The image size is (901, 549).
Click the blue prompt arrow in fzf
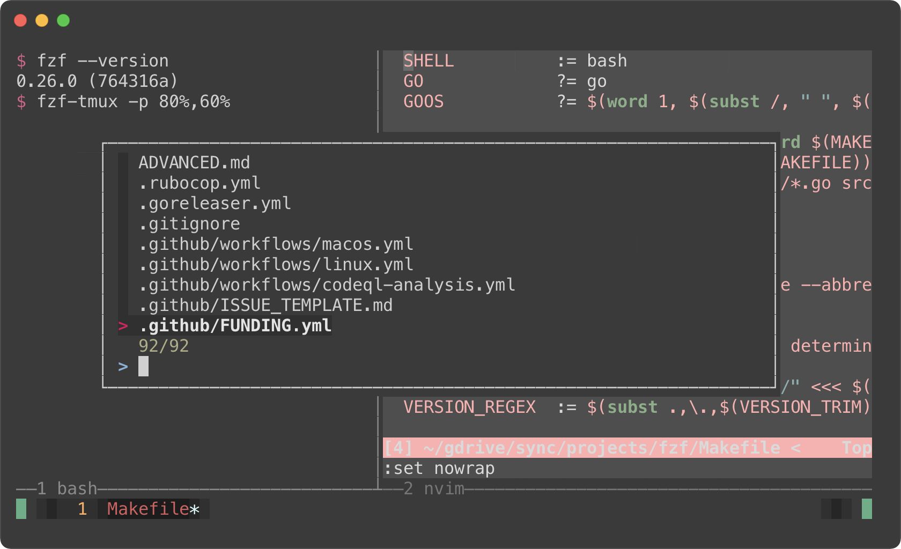click(x=123, y=366)
